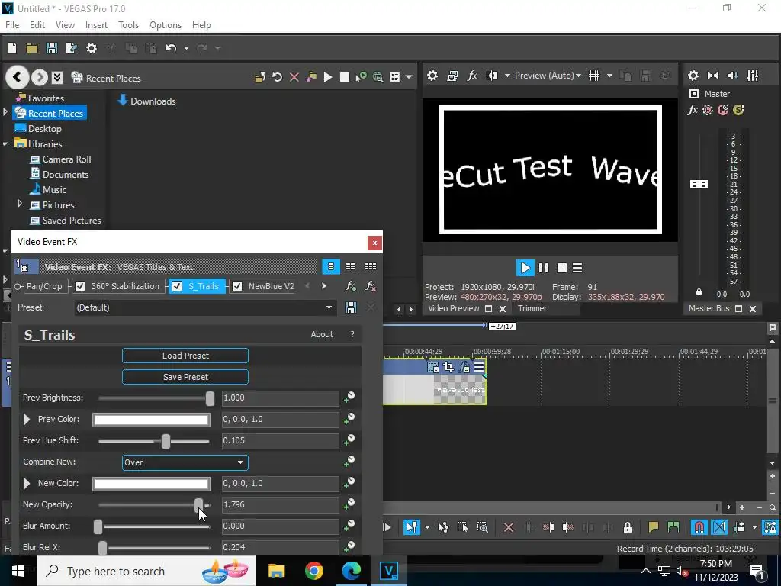Open Explorer views dropdown arrow
The height and width of the screenshot is (586, 781).
coord(409,77)
